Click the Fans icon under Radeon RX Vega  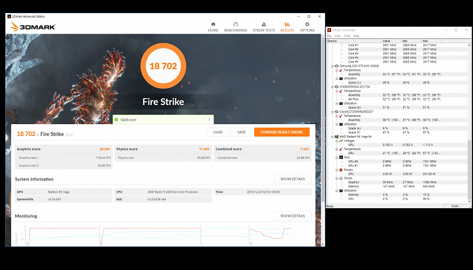[x=341, y=158]
